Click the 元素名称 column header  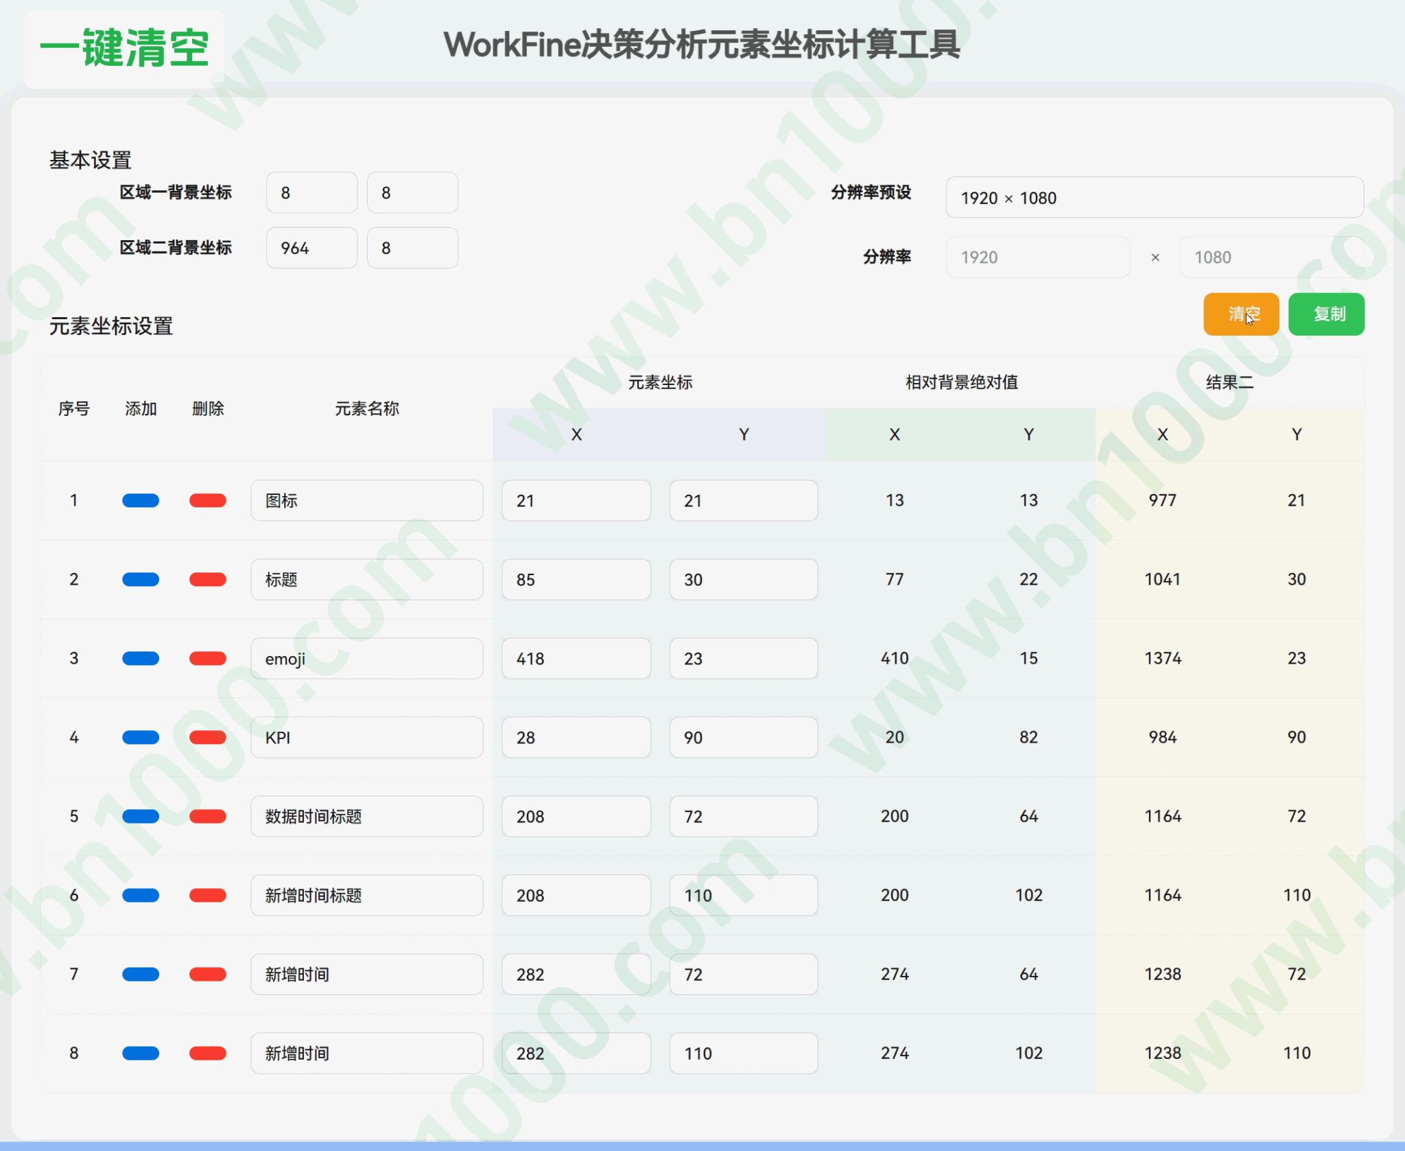tap(367, 408)
